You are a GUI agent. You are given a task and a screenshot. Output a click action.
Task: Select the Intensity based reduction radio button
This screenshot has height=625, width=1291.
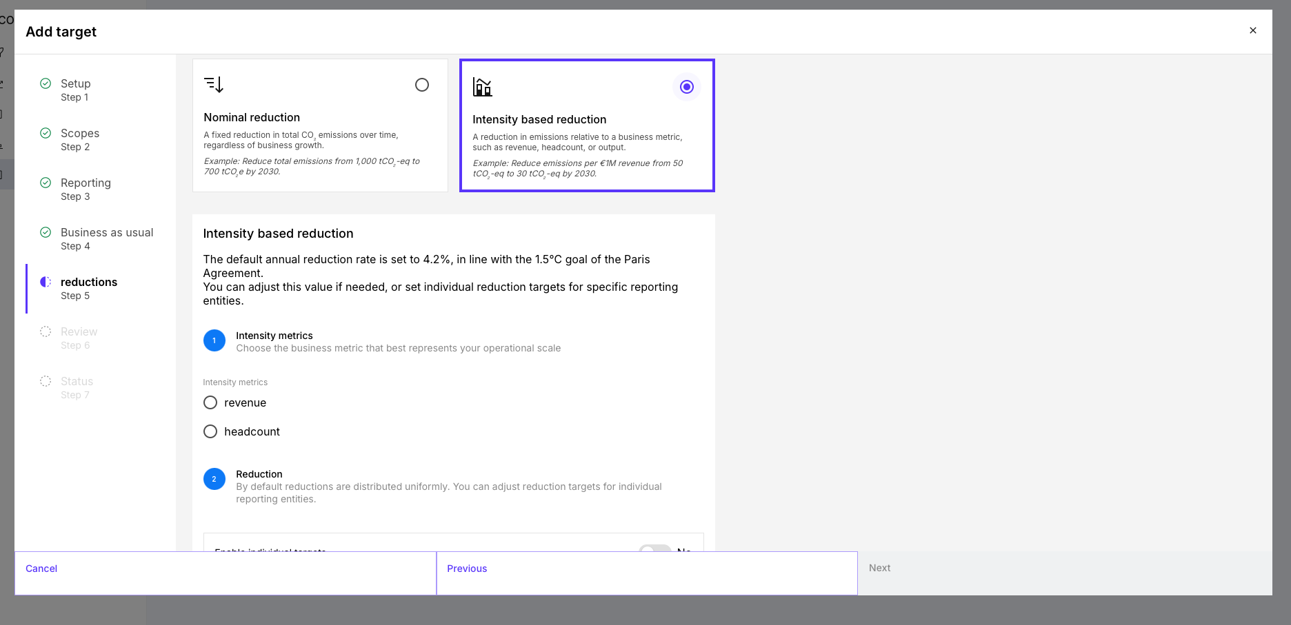[687, 87]
